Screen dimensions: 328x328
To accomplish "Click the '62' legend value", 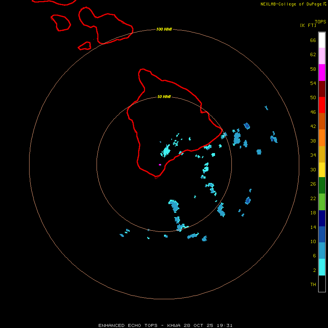I will (313, 55).
